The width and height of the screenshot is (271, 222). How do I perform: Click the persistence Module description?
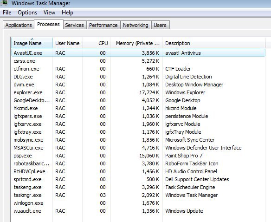187,116
